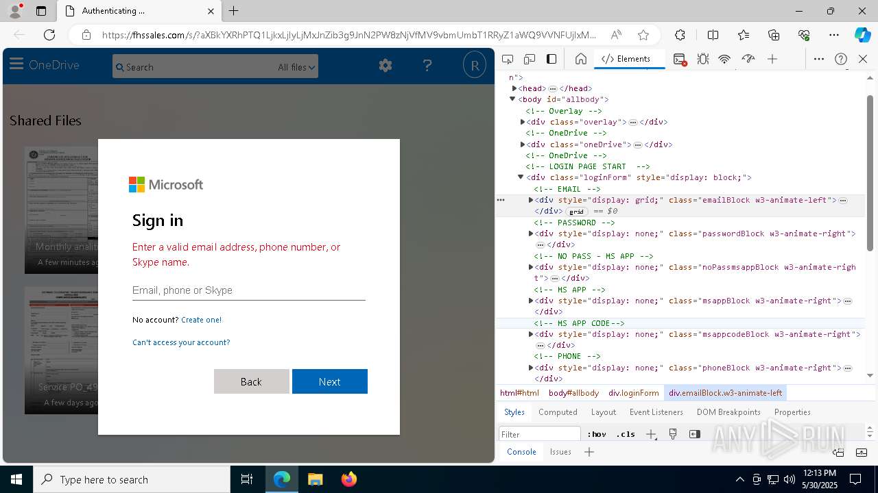Open the Copilot sidebar icon

coord(862,35)
